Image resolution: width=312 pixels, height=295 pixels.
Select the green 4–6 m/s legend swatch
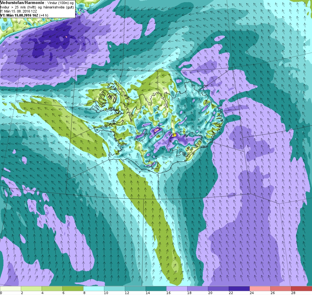click(52, 289)
